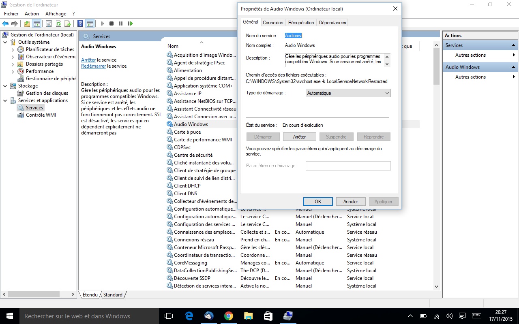
Task: Open the Action Center notification icon
Action: 462,316
